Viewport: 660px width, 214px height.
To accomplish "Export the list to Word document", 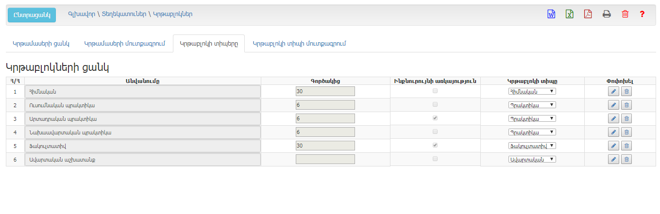I will (x=551, y=14).
